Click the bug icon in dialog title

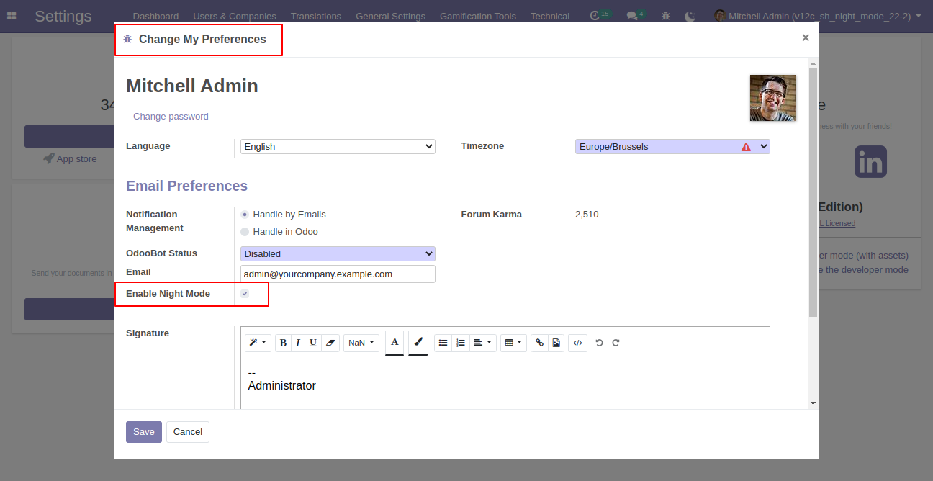(127, 39)
